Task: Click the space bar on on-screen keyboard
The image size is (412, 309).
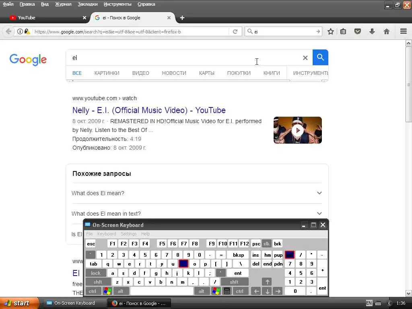Action: 162,291
